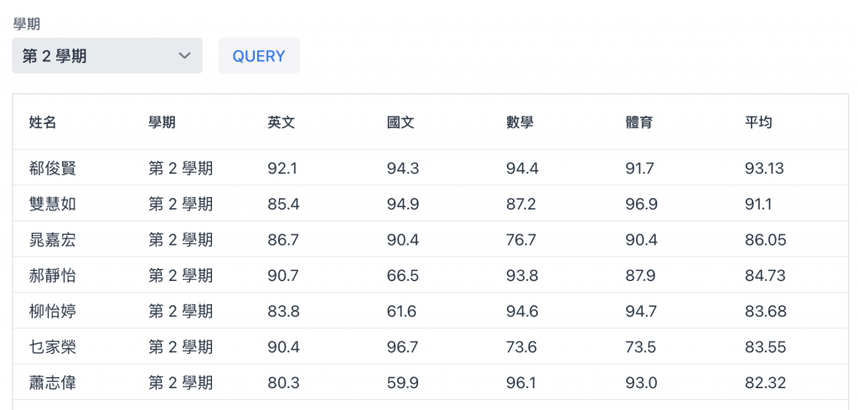The height and width of the screenshot is (410, 858).
Task: Click the 平均 column header
Action: pyautogui.click(x=758, y=122)
